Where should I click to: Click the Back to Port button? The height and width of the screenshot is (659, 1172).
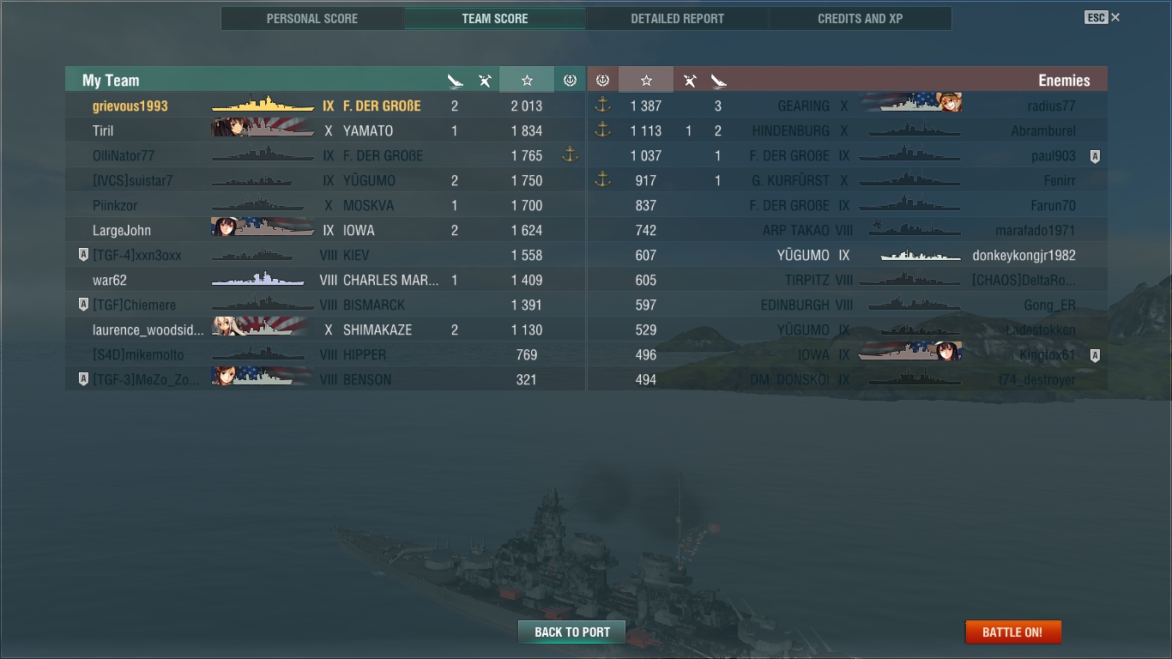pyautogui.click(x=572, y=632)
